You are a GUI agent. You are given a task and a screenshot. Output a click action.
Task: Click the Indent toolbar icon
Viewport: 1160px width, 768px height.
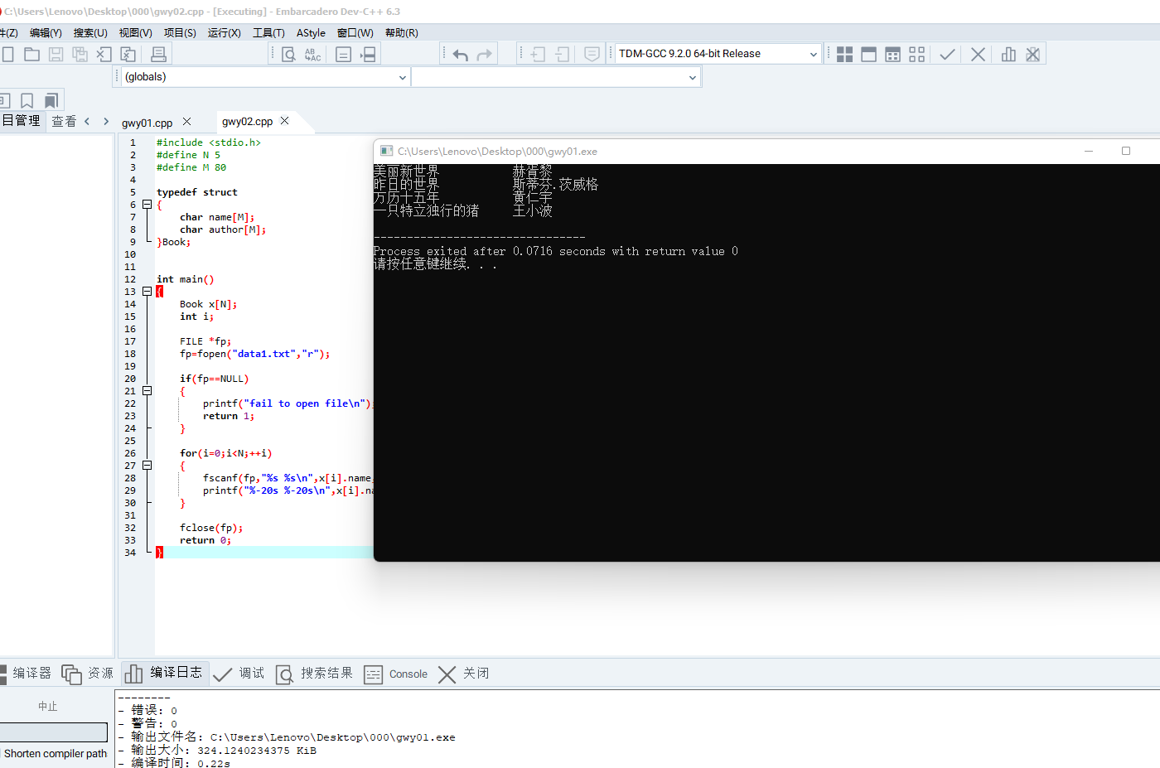tap(538, 54)
